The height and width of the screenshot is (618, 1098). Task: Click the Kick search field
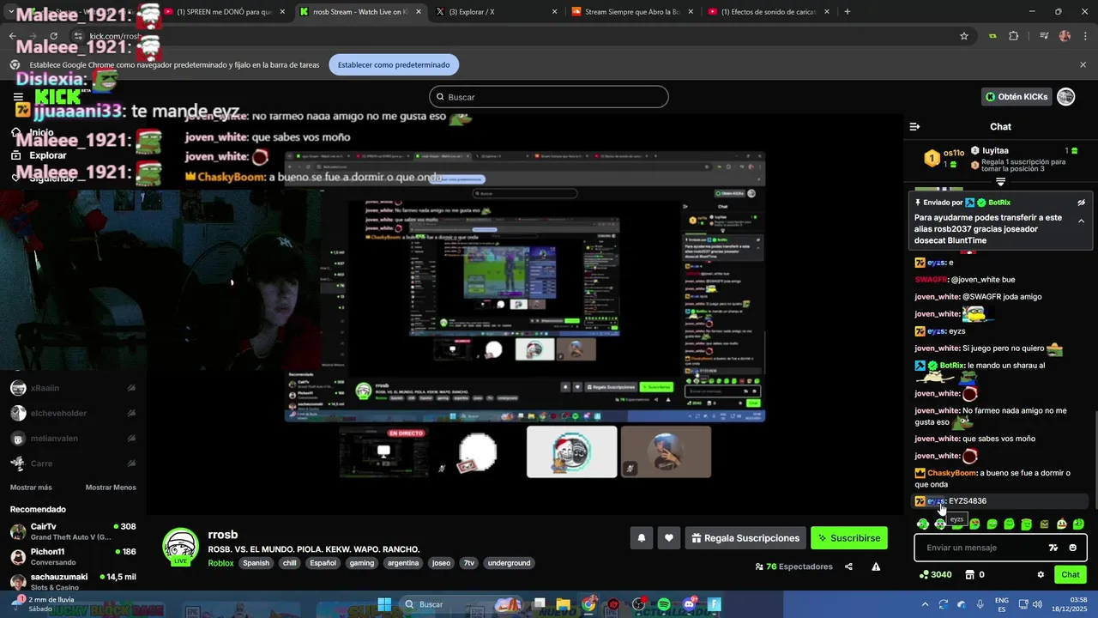pos(549,97)
